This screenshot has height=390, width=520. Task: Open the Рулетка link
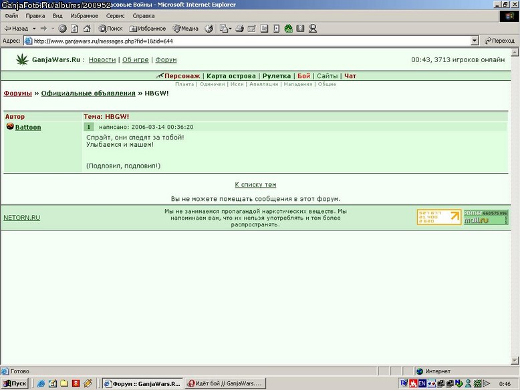277,76
